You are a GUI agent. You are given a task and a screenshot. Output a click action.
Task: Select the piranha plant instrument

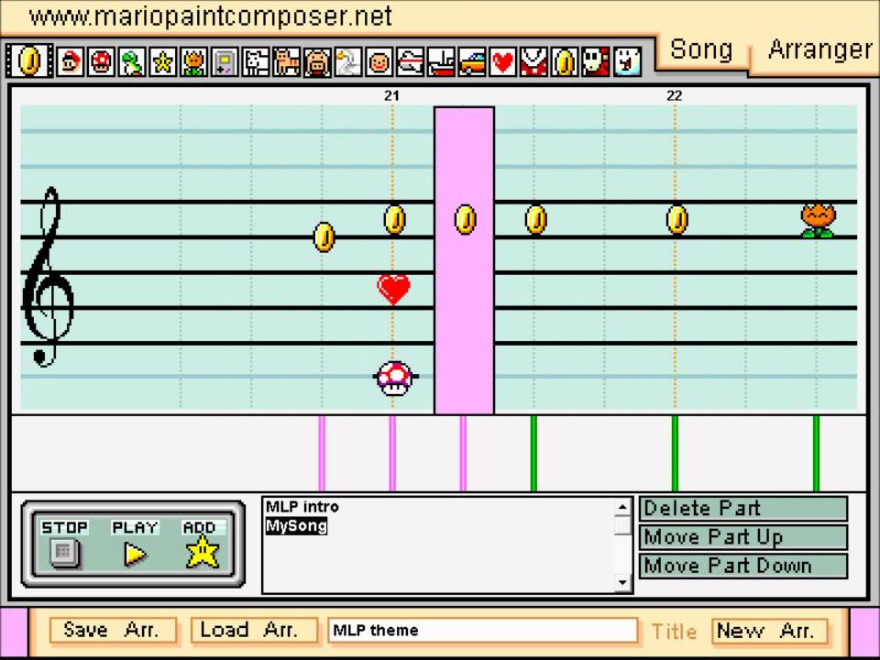coord(533,62)
